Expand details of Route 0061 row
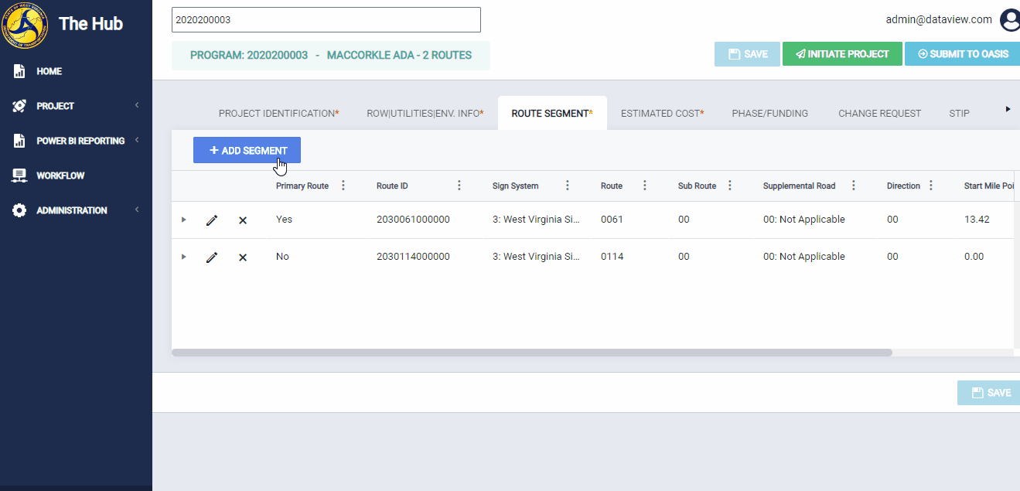The image size is (1020, 491). pyautogui.click(x=183, y=220)
